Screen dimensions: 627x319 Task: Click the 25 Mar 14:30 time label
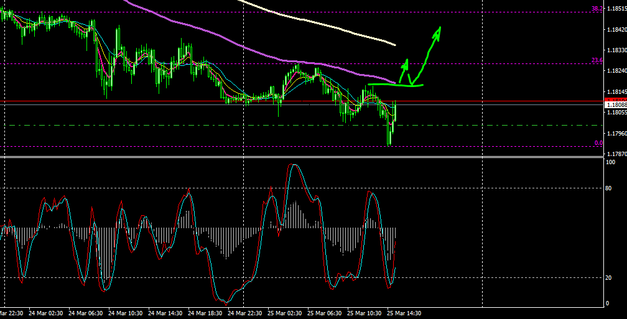(x=404, y=313)
